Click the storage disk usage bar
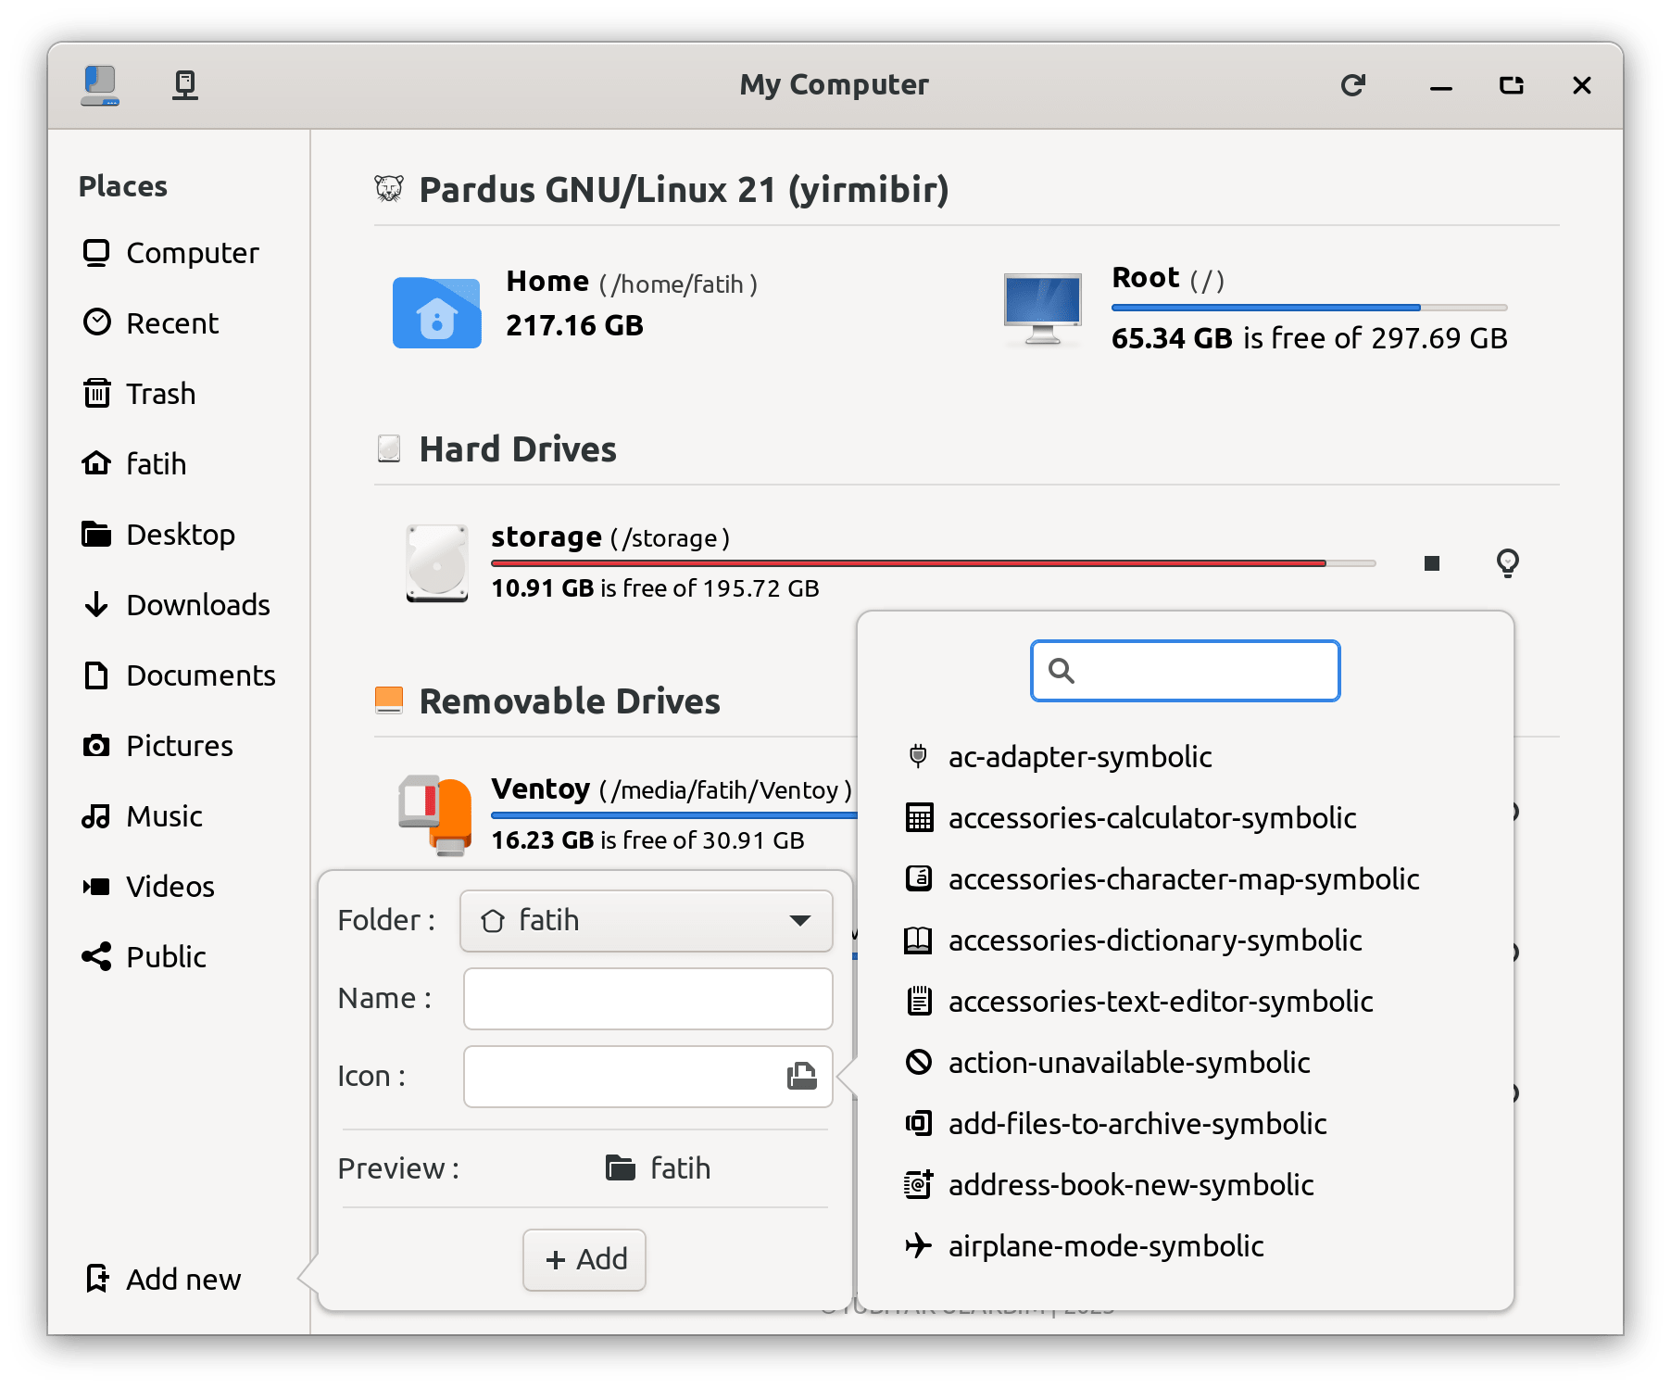Viewport: 1671px width, 1388px height. pos(934,562)
